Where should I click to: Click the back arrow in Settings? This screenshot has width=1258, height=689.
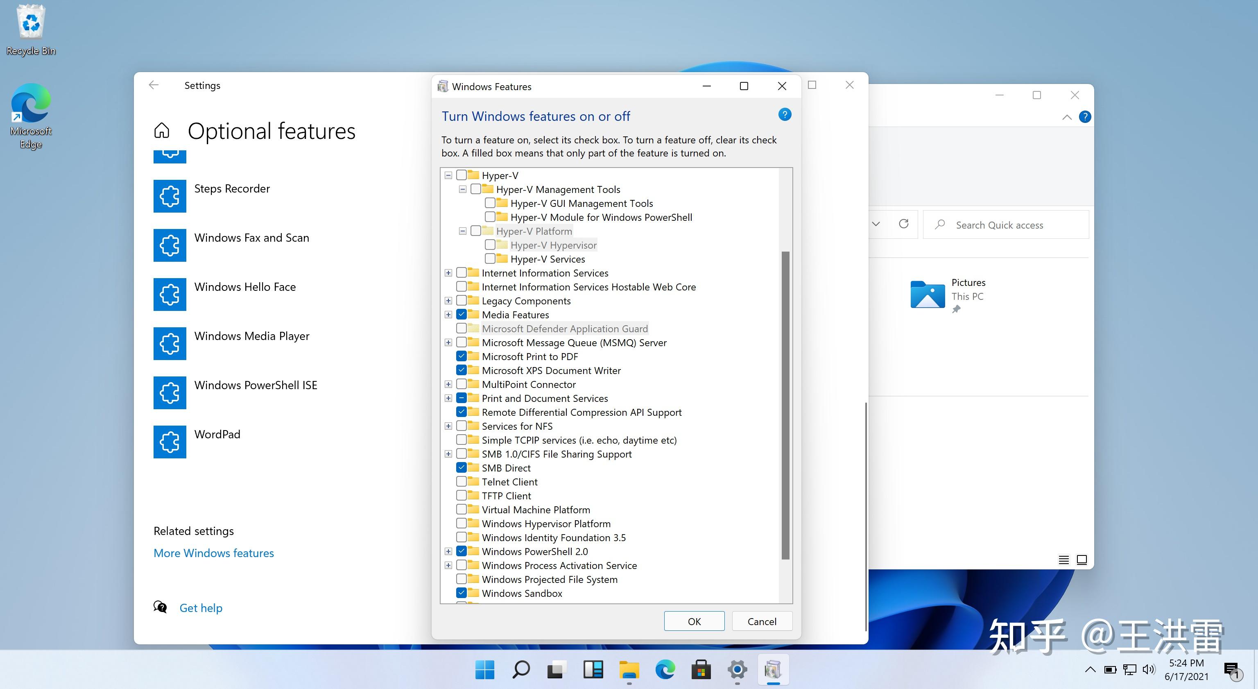click(154, 85)
